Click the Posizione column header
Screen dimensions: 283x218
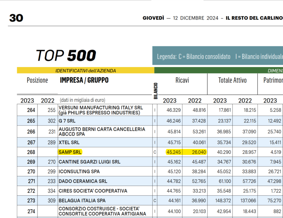pyautogui.click(x=37, y=80)
